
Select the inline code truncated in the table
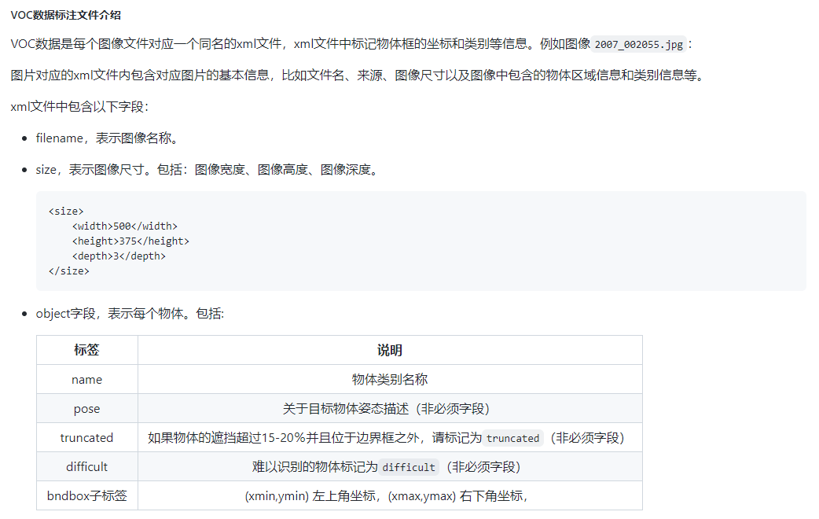pos(512,437)
